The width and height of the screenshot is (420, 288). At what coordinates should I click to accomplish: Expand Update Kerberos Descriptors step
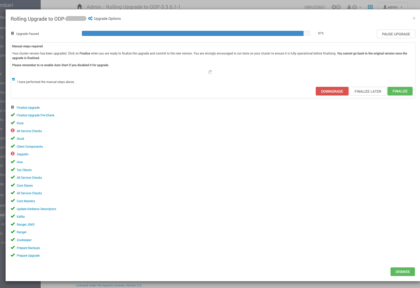(36, 209)
